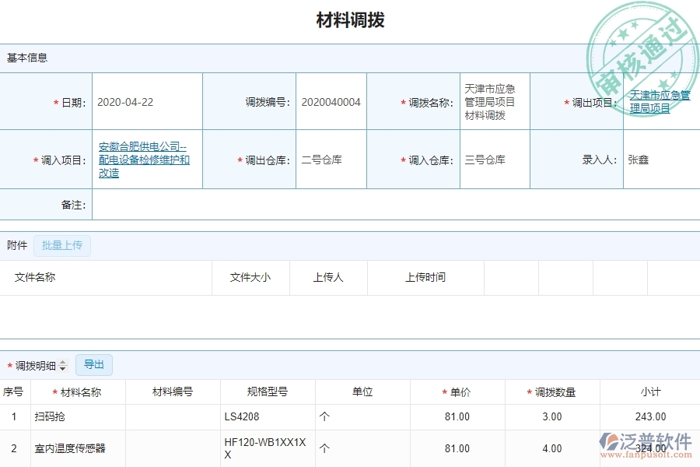This screenshot has height=467, width=700.
Task: Select the 基本信息 section header
Action: point(26,57)
